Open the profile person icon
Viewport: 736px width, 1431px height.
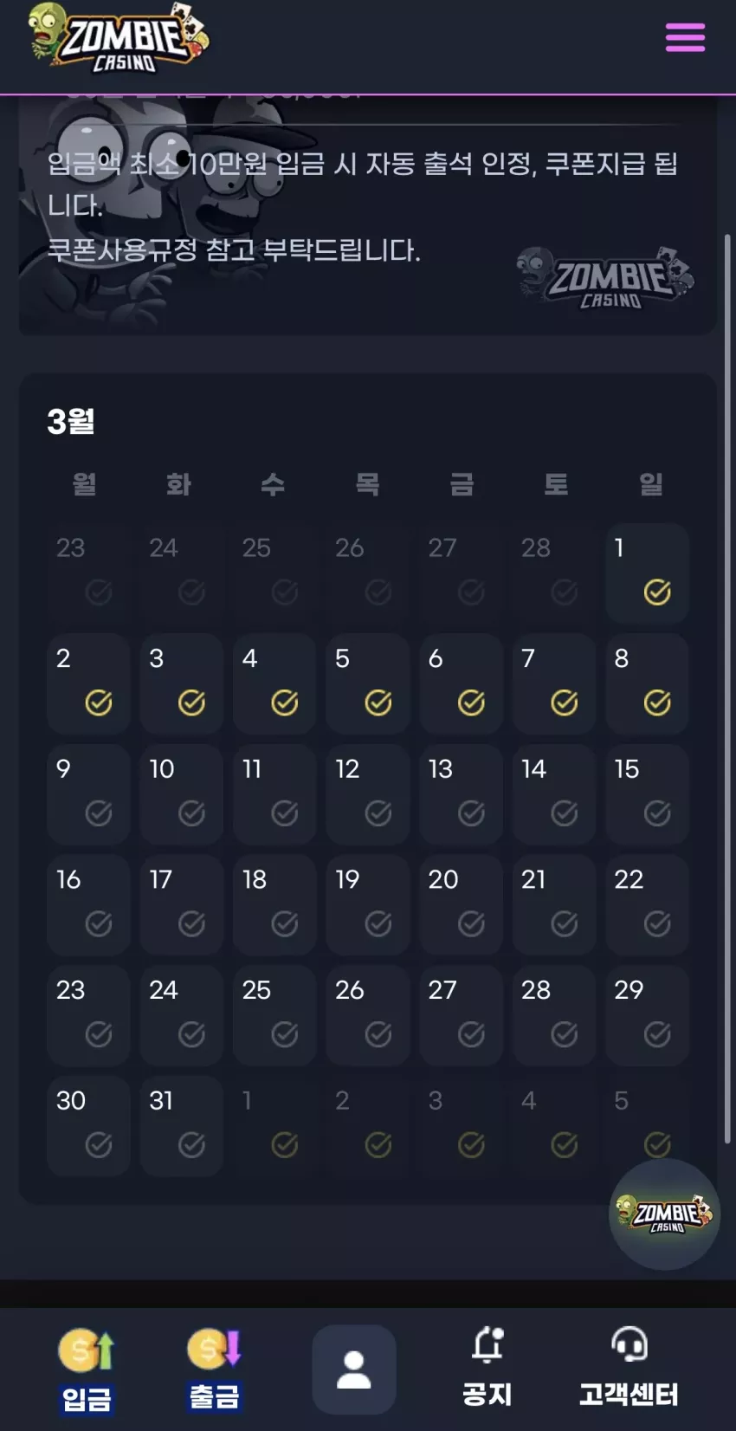(354, 1369)
